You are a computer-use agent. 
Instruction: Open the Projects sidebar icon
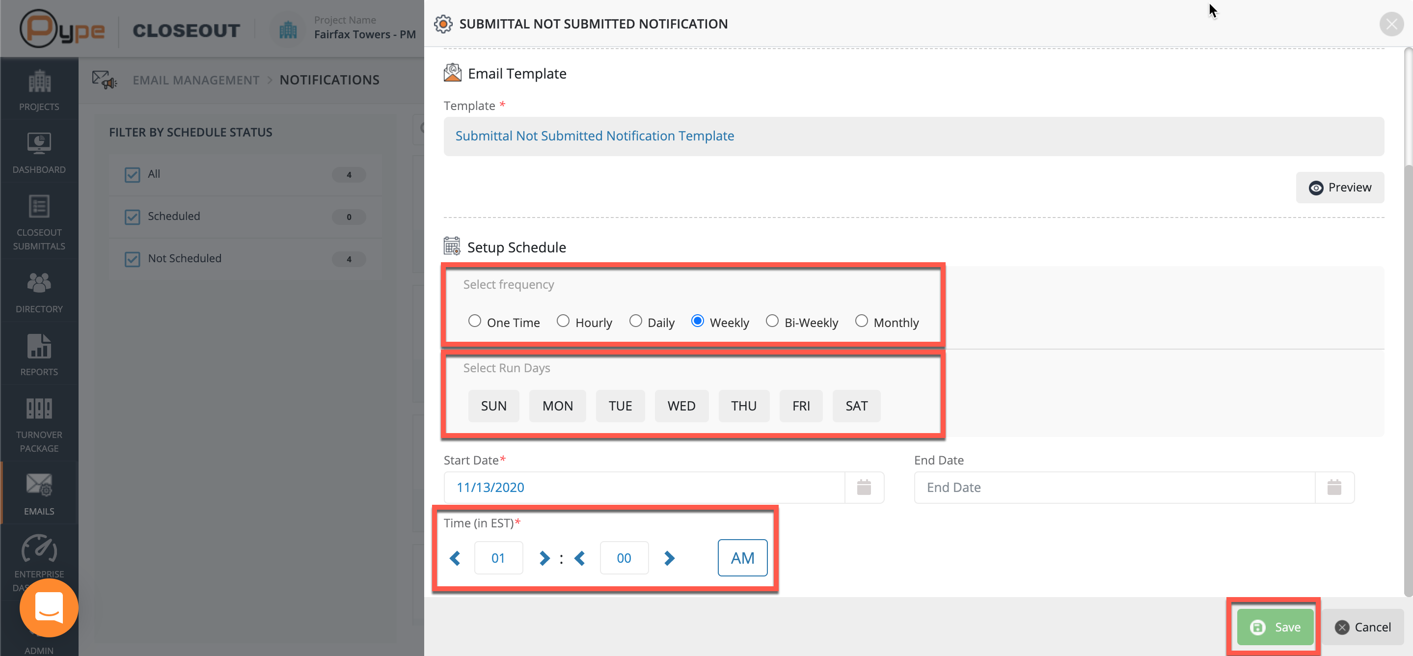pos(39,82)
